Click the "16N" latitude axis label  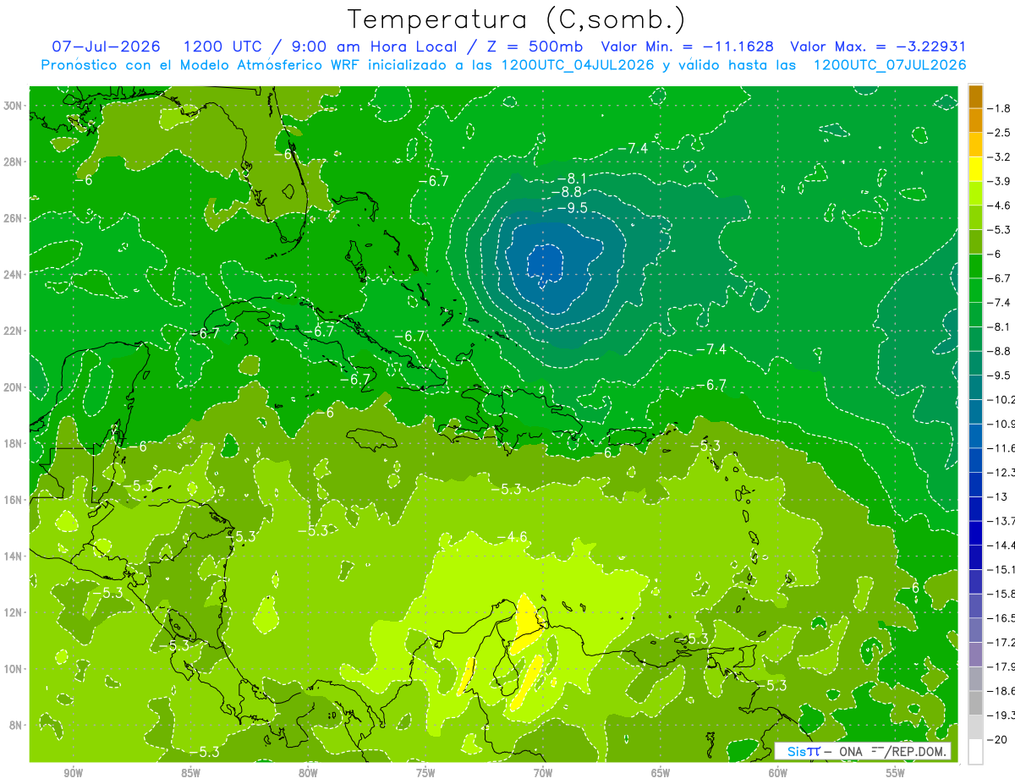click(x=14, y=500)
